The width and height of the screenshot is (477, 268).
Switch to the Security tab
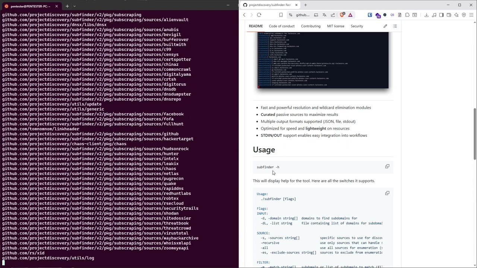pyautogui.click(x=357, y=26)
